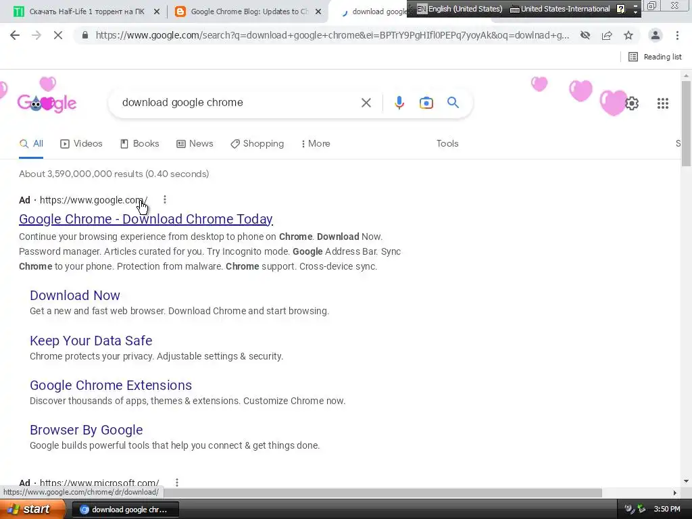692x519 pixels.
Task: Open the Download Now sitelink
Action: 75,295
